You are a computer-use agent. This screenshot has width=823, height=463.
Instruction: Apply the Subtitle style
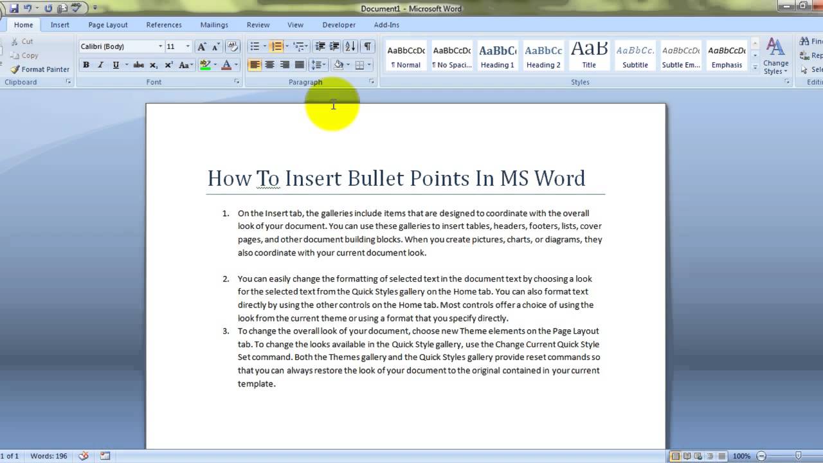click(635, 56)
